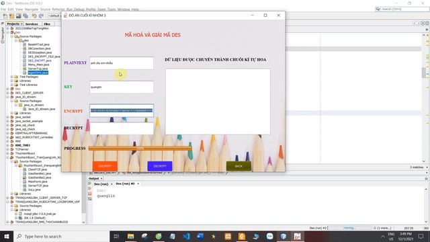Open File Explorer from the taskbar
Screen dimensions: 430x242
tap(130, 236)
